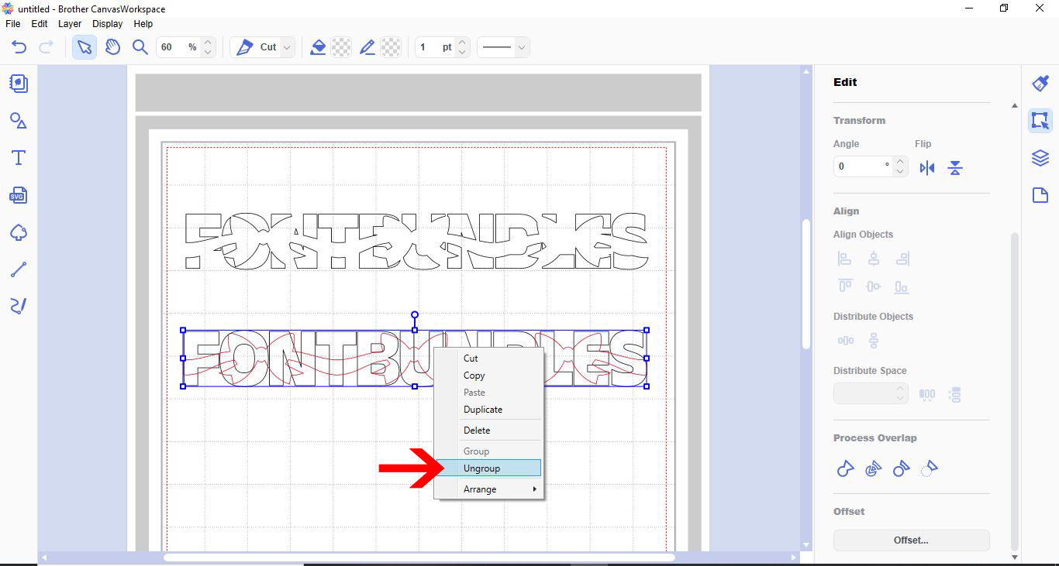The height and width of the screenshot is (566, 1059).
Task: Open the project pages icon in left sidebar
Action: [19, 84]
